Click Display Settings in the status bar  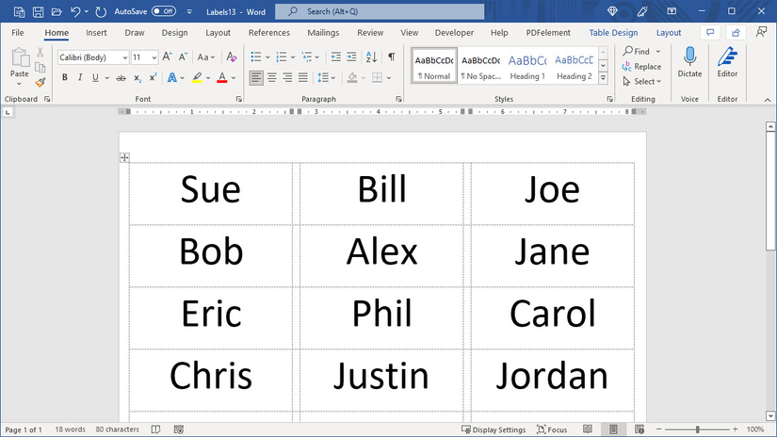493,429
